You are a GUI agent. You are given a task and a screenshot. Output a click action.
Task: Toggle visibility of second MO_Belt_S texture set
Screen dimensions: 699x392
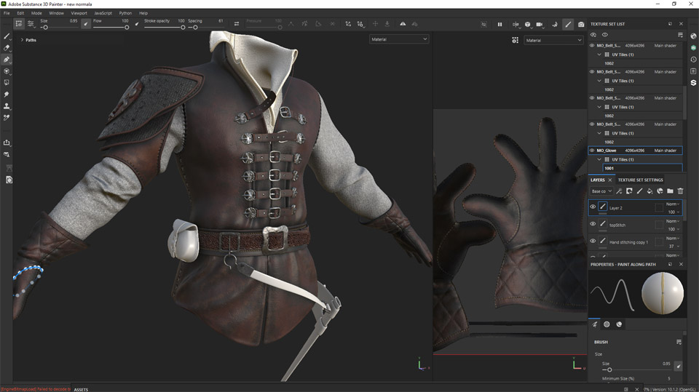[592, 72]
